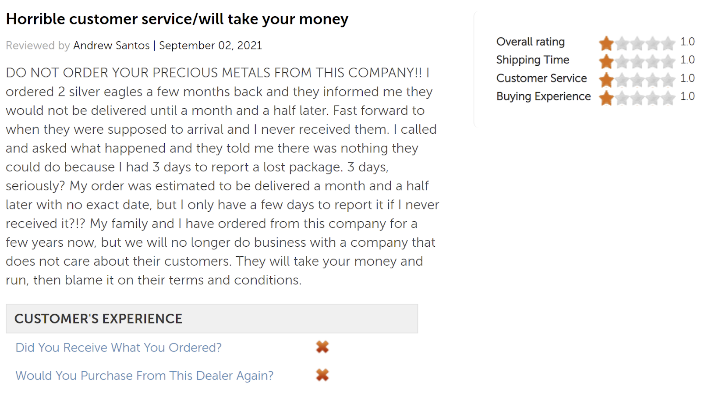701x401 pixels.
Task: Click the orange star beside Customer Service
Action: [606, 80]
